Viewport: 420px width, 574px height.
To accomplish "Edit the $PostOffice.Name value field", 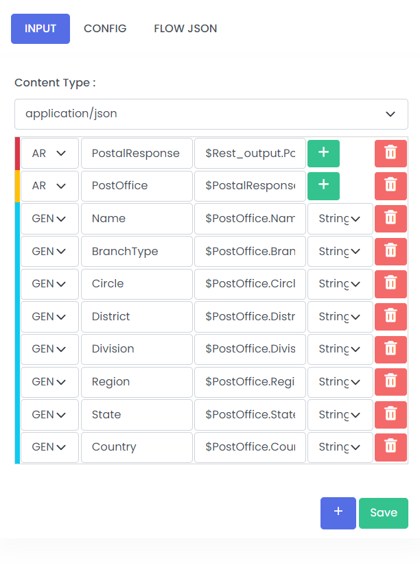I will pos(250,219).
